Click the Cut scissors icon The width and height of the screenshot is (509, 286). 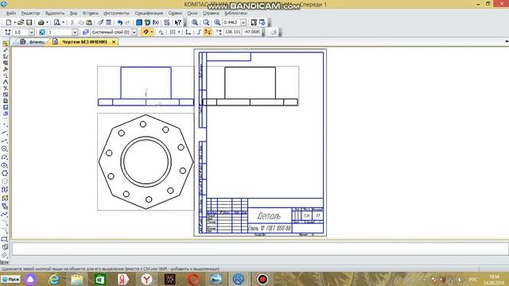[72, 22]
